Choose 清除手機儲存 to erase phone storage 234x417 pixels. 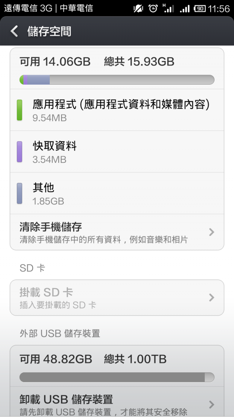[x=117, y=232]
